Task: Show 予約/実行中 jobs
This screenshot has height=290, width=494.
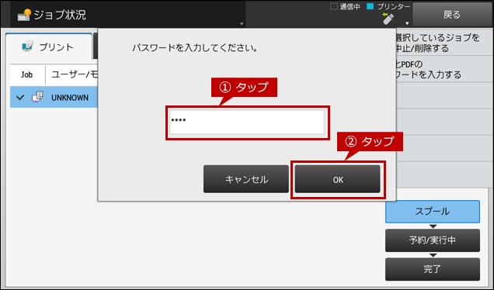Action: tap(433, 240)
